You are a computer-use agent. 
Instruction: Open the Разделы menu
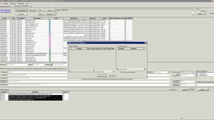(5, 4)
